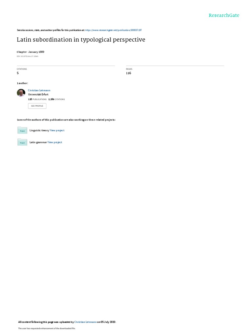The width and height of the screenshot is (252, 336).
Task: Open the researchgate.net publication URL
Action: pyautogui.click(x=113, y=30)
